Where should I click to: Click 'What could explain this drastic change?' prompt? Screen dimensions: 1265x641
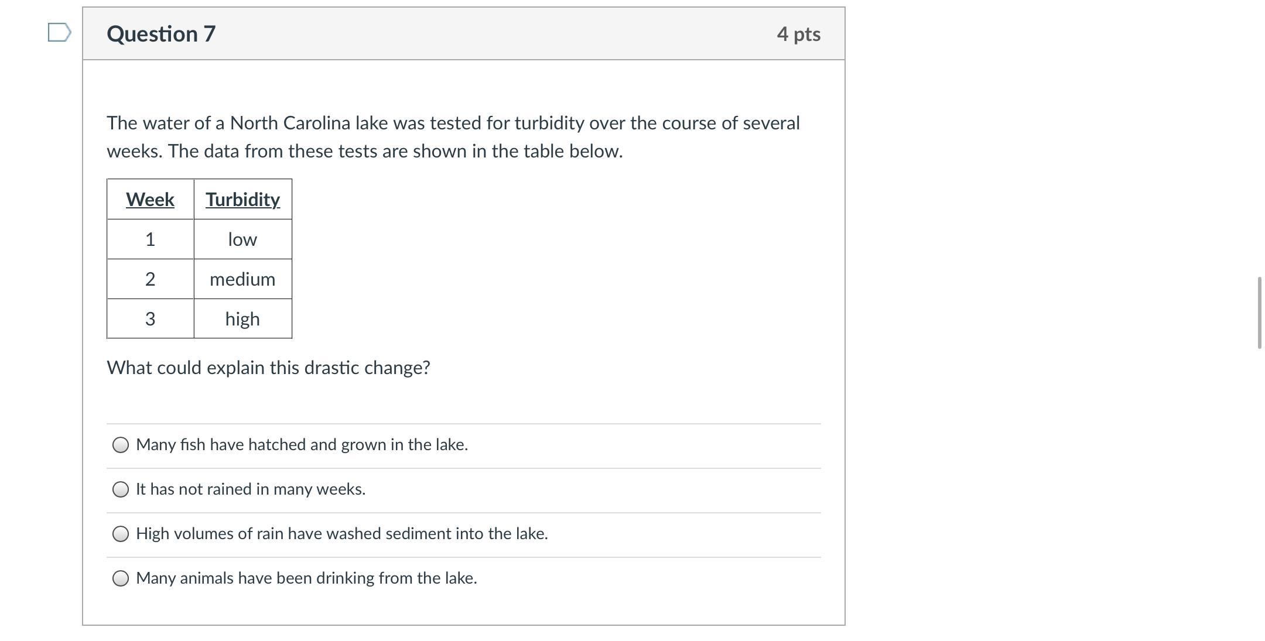coord(268,368)
